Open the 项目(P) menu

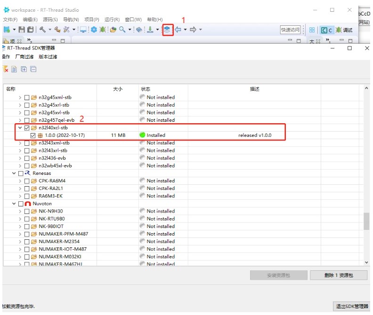[91, 19]
